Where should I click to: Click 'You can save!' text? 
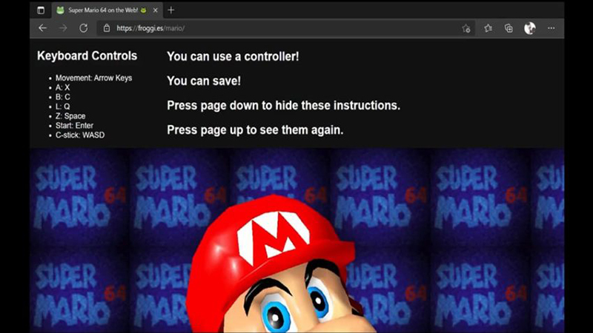203,81
